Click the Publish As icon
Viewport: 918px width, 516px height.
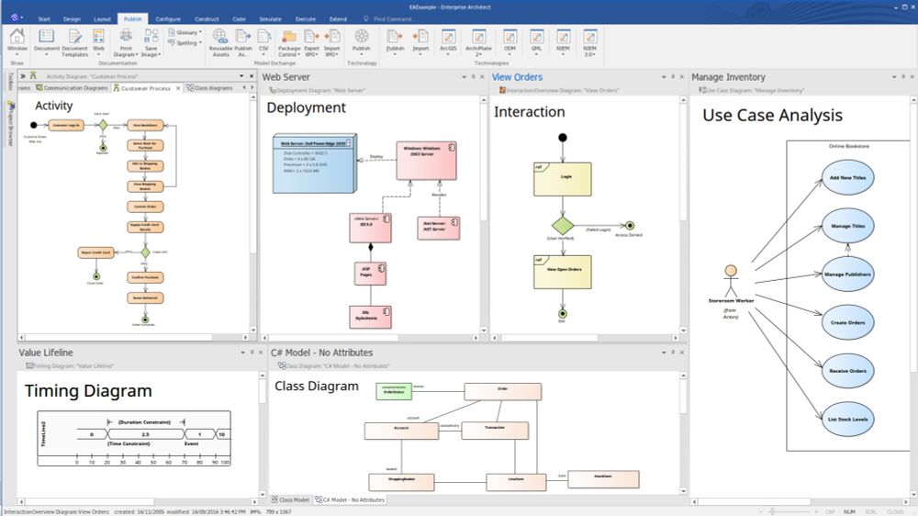click(243, 42)
